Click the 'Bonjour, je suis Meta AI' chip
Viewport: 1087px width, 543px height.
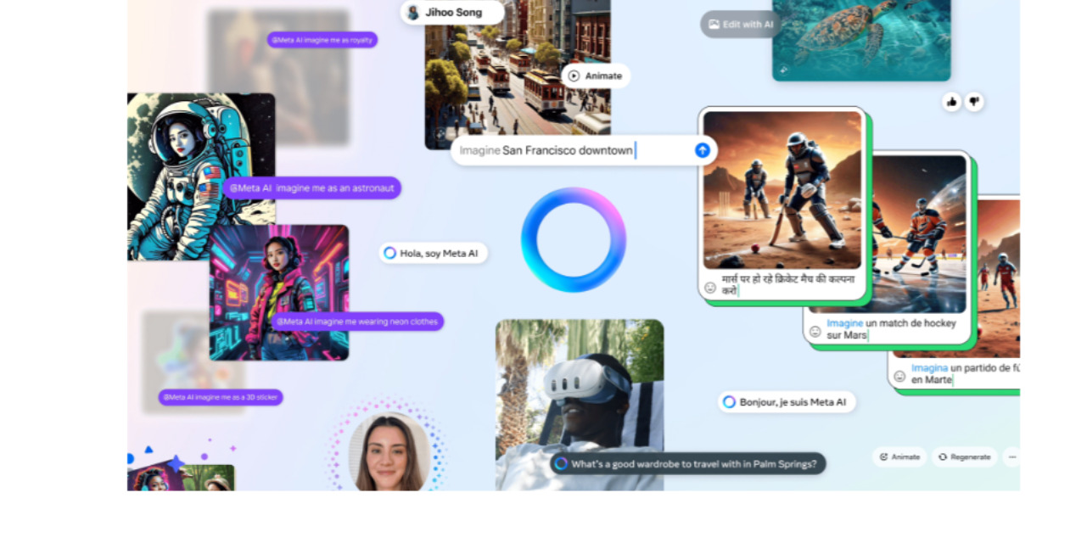(787, 402)
